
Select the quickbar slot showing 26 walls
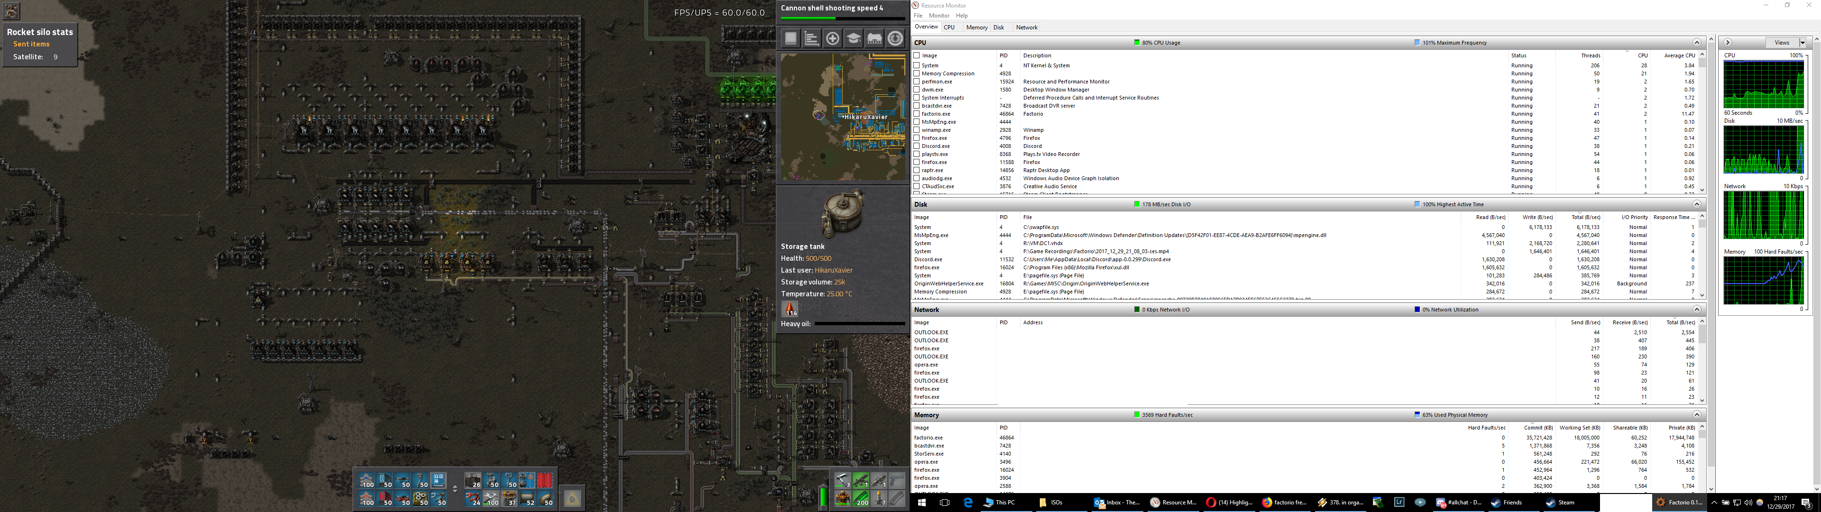tap(473, 480)
